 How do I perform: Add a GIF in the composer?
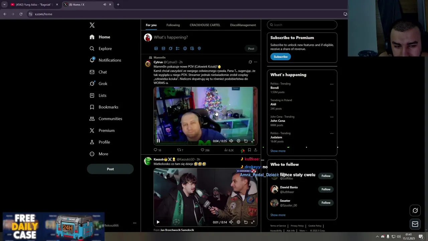(163, 49)
